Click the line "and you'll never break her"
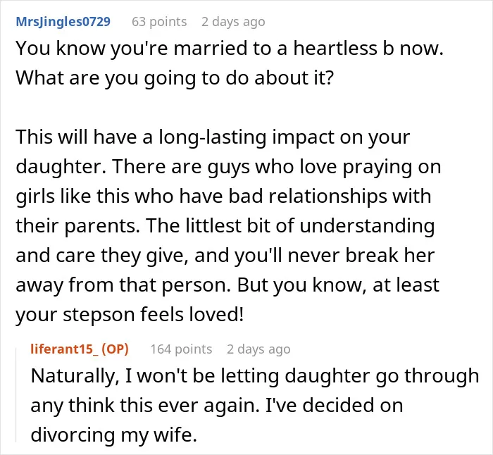 [x=315, y=256]
